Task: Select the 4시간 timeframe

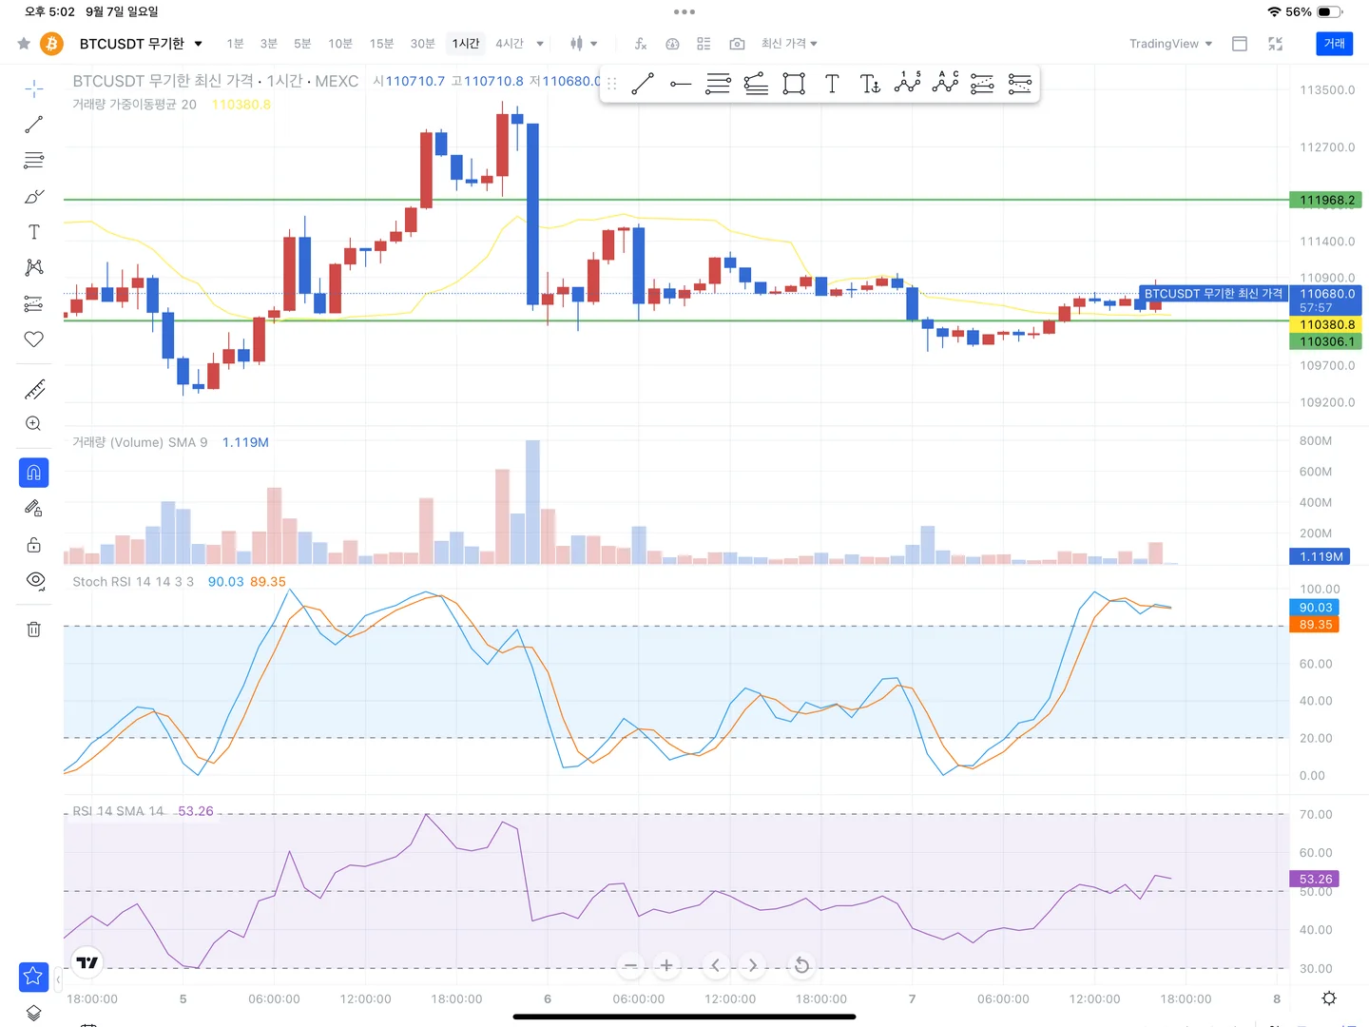Action: pos(510,44)
